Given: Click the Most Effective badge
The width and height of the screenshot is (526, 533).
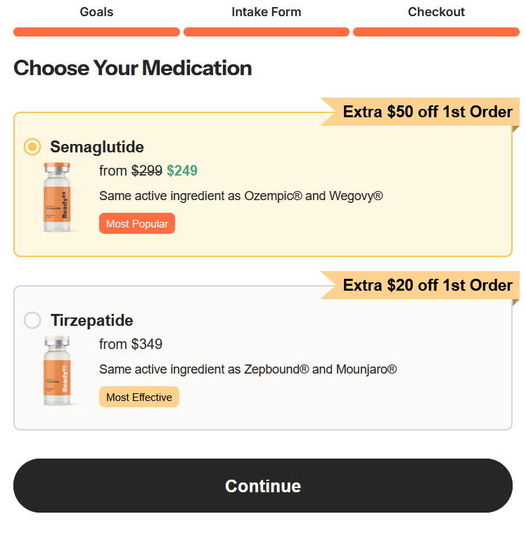Looking at the screenshot, I should pos(139,397).
